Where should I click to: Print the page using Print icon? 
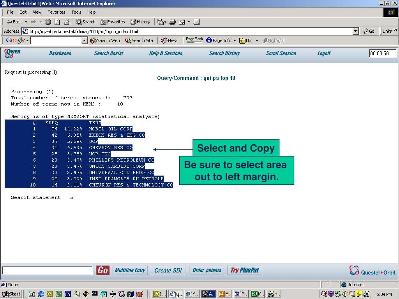click(x=173, y=22)
